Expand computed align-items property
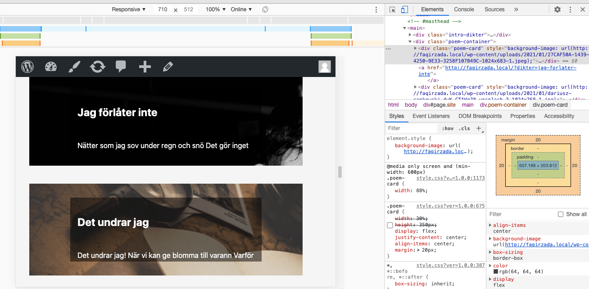Image resolution: width=589 pixels, height=289 pixels. coord(490,225)
